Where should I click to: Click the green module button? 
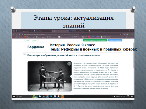point(95,40)
